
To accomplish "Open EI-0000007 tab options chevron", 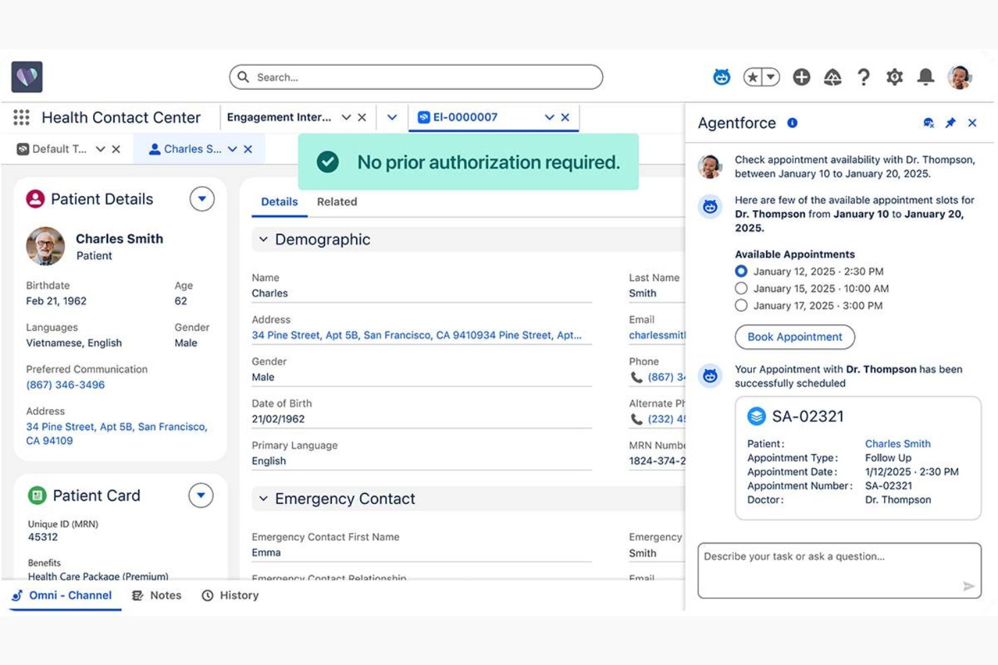I will tap(550, 117).
